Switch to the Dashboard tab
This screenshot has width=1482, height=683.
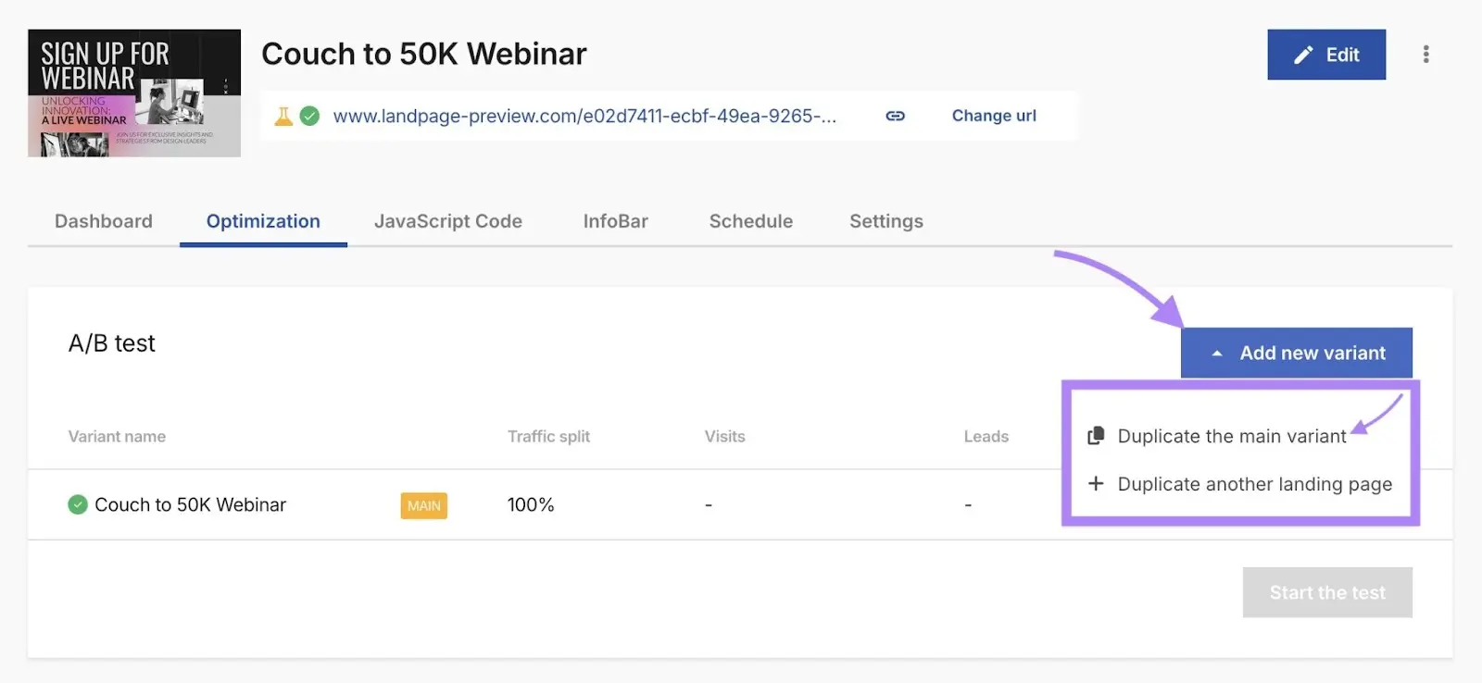[x=104, y=221]
